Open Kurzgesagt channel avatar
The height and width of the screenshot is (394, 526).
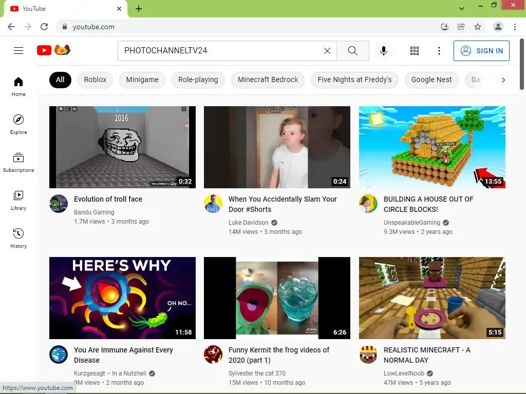pos(59,354)
